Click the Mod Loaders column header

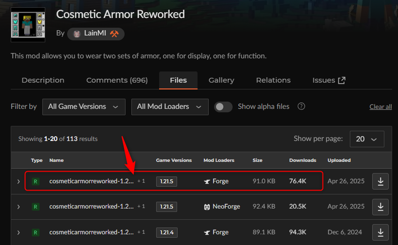tap(219, 160)
